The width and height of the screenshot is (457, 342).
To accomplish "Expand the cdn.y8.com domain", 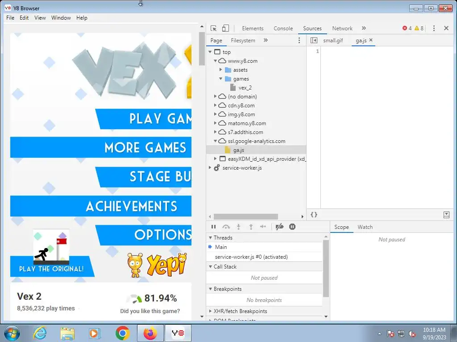I will pyautogui.click(x=216, y=105).
